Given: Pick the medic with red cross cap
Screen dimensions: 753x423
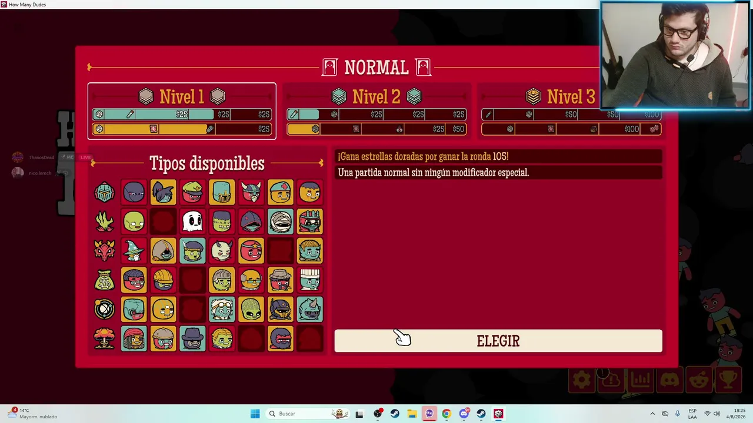Looking at the screenshot, I should click(281, 192).
